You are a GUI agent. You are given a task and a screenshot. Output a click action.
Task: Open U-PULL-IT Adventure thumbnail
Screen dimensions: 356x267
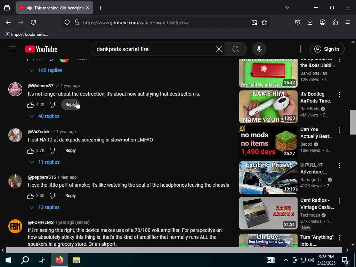point(268,178)
